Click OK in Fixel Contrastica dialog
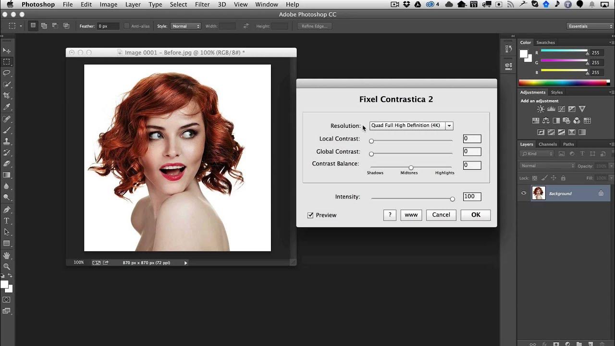 click(475, 215)
